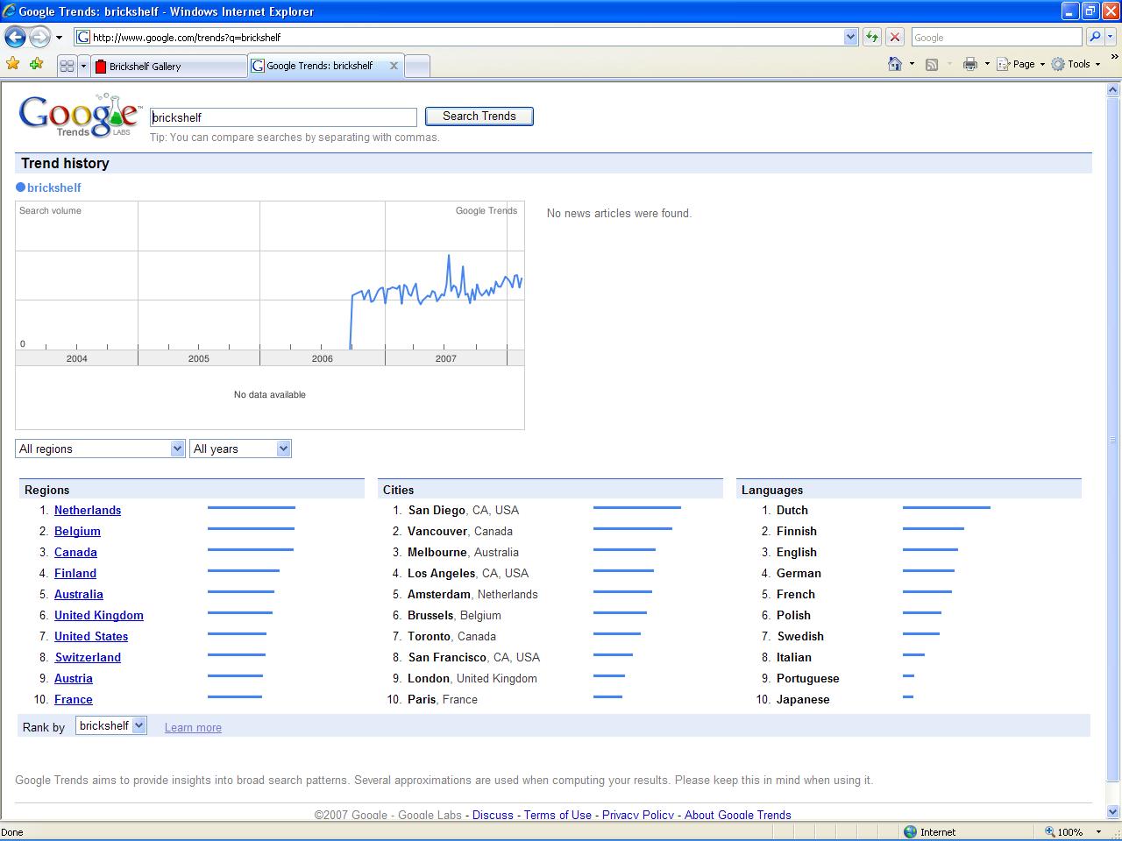Open the Favorites Center star icon
This screenshot has height=841, width=1122.
coord(14,65)
